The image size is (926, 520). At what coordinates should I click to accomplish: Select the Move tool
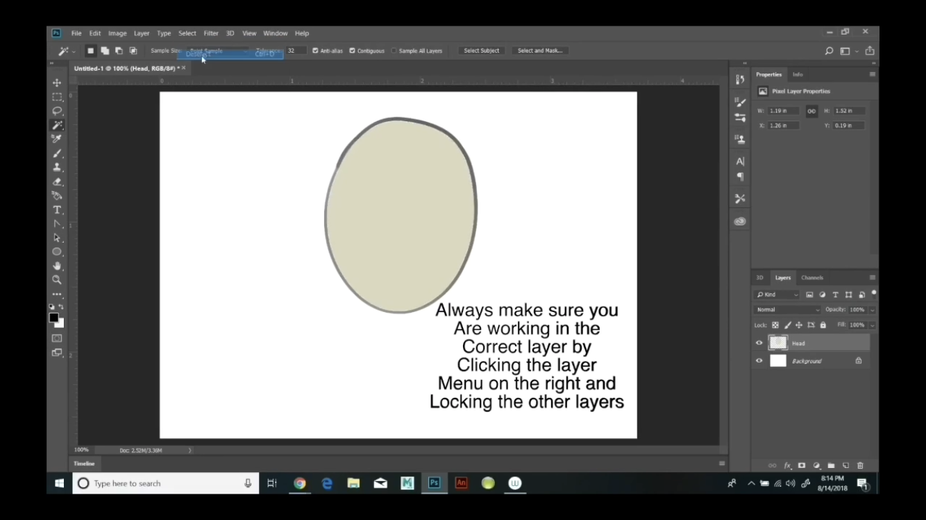(x=58, y=83)
